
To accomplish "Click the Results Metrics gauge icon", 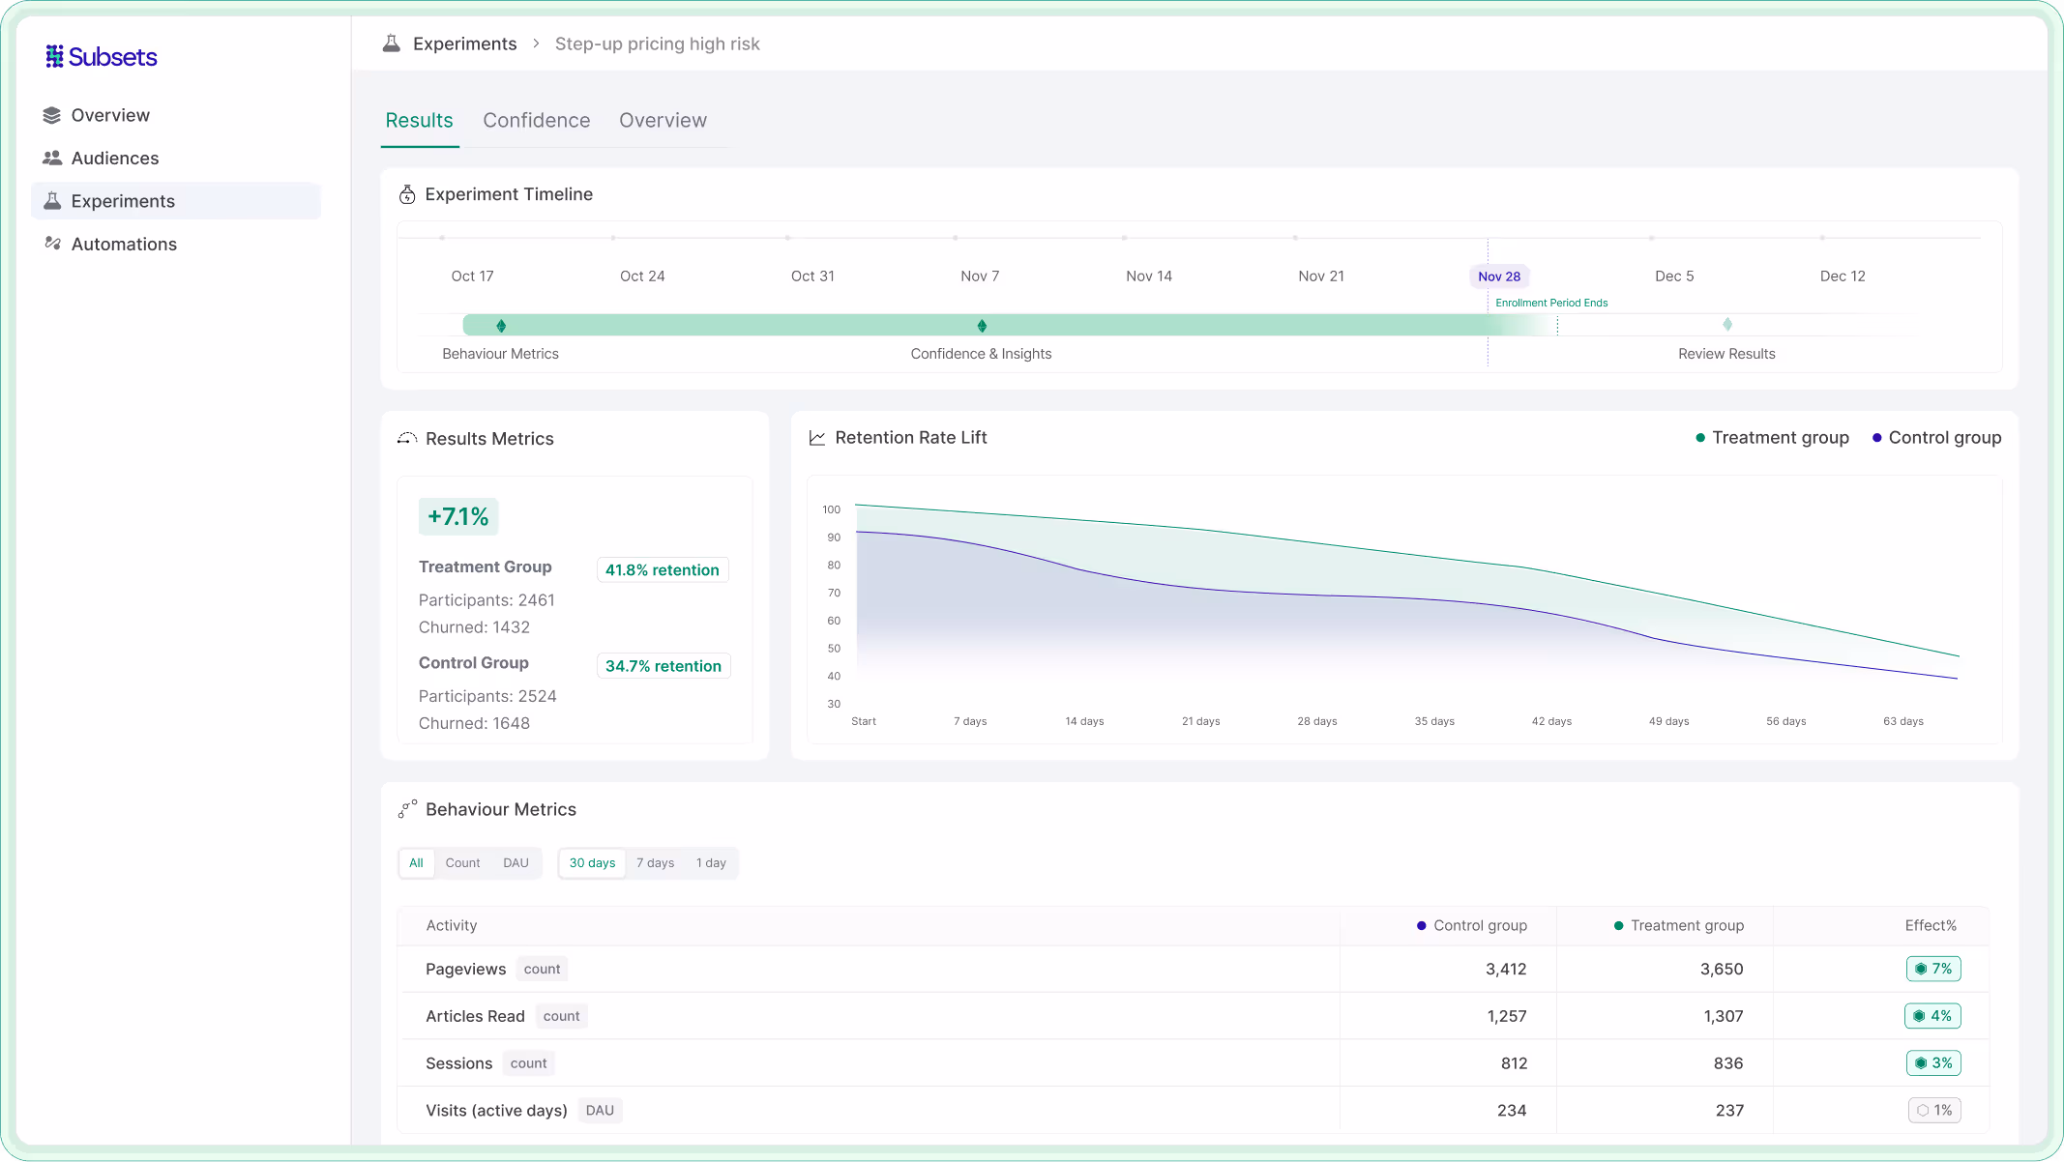I will coord(407,439).
